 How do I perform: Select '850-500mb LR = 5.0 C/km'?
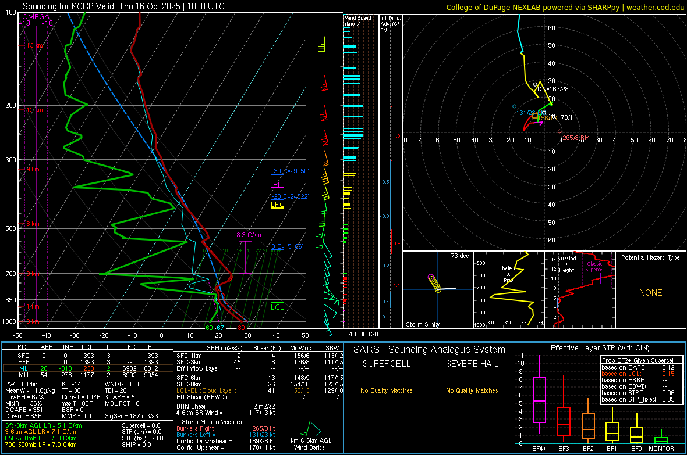(41, 438)
